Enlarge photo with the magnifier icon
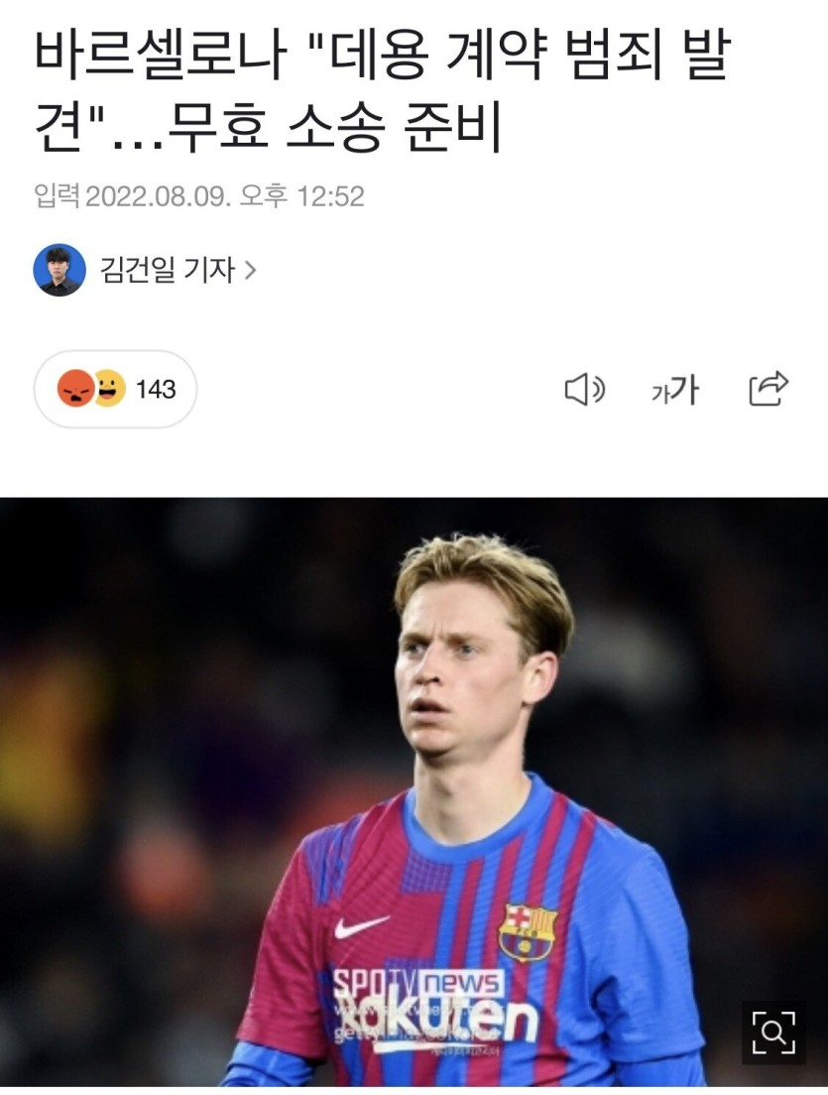 pos(773,1033)
